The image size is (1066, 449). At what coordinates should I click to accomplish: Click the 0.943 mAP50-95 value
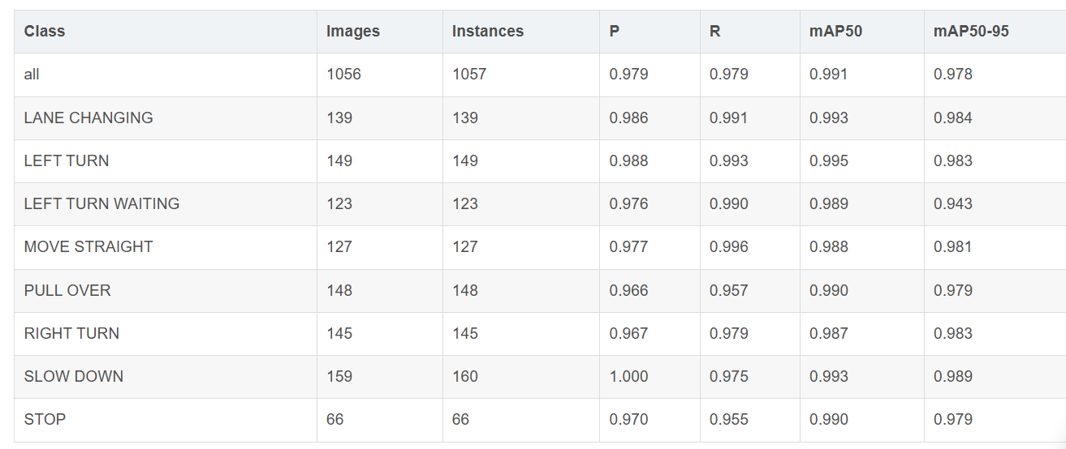952,203
